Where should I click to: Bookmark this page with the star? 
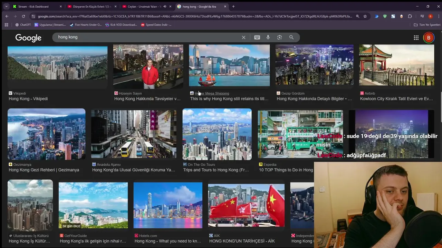tap(365, 16)
